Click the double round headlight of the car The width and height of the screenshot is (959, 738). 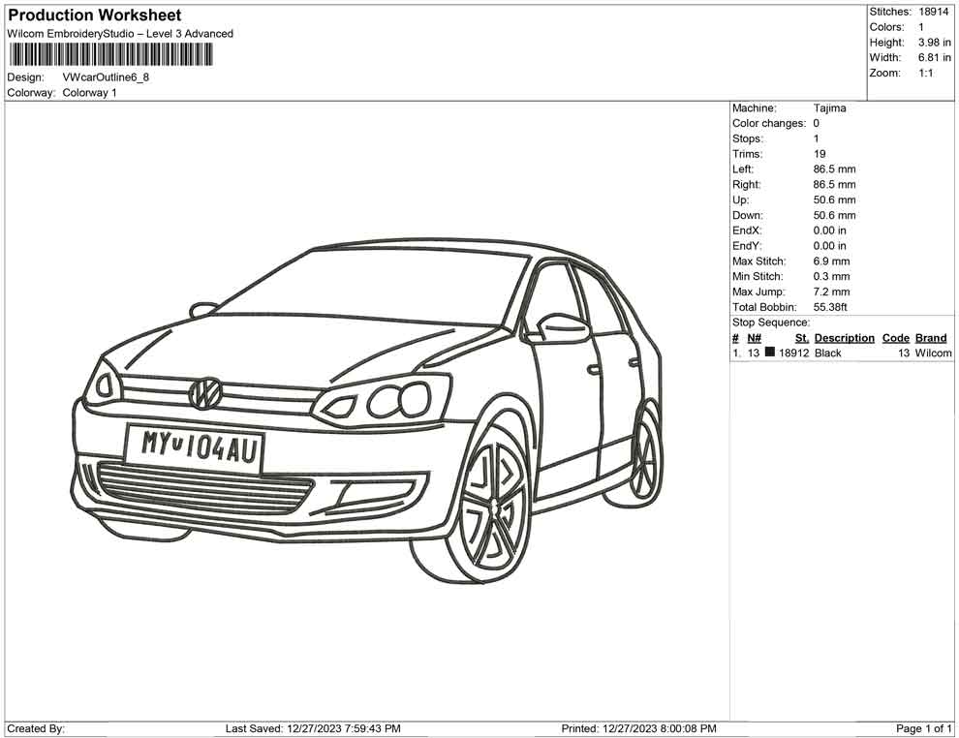pyautogui.click(x=399, y=397)
